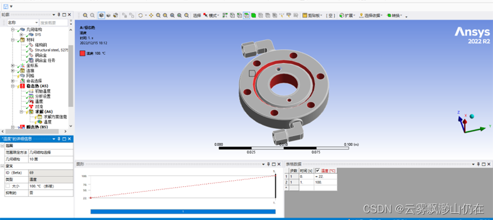
Task: Open the 剪贴板 clipboard dropdown
Action: click(312, 15)
